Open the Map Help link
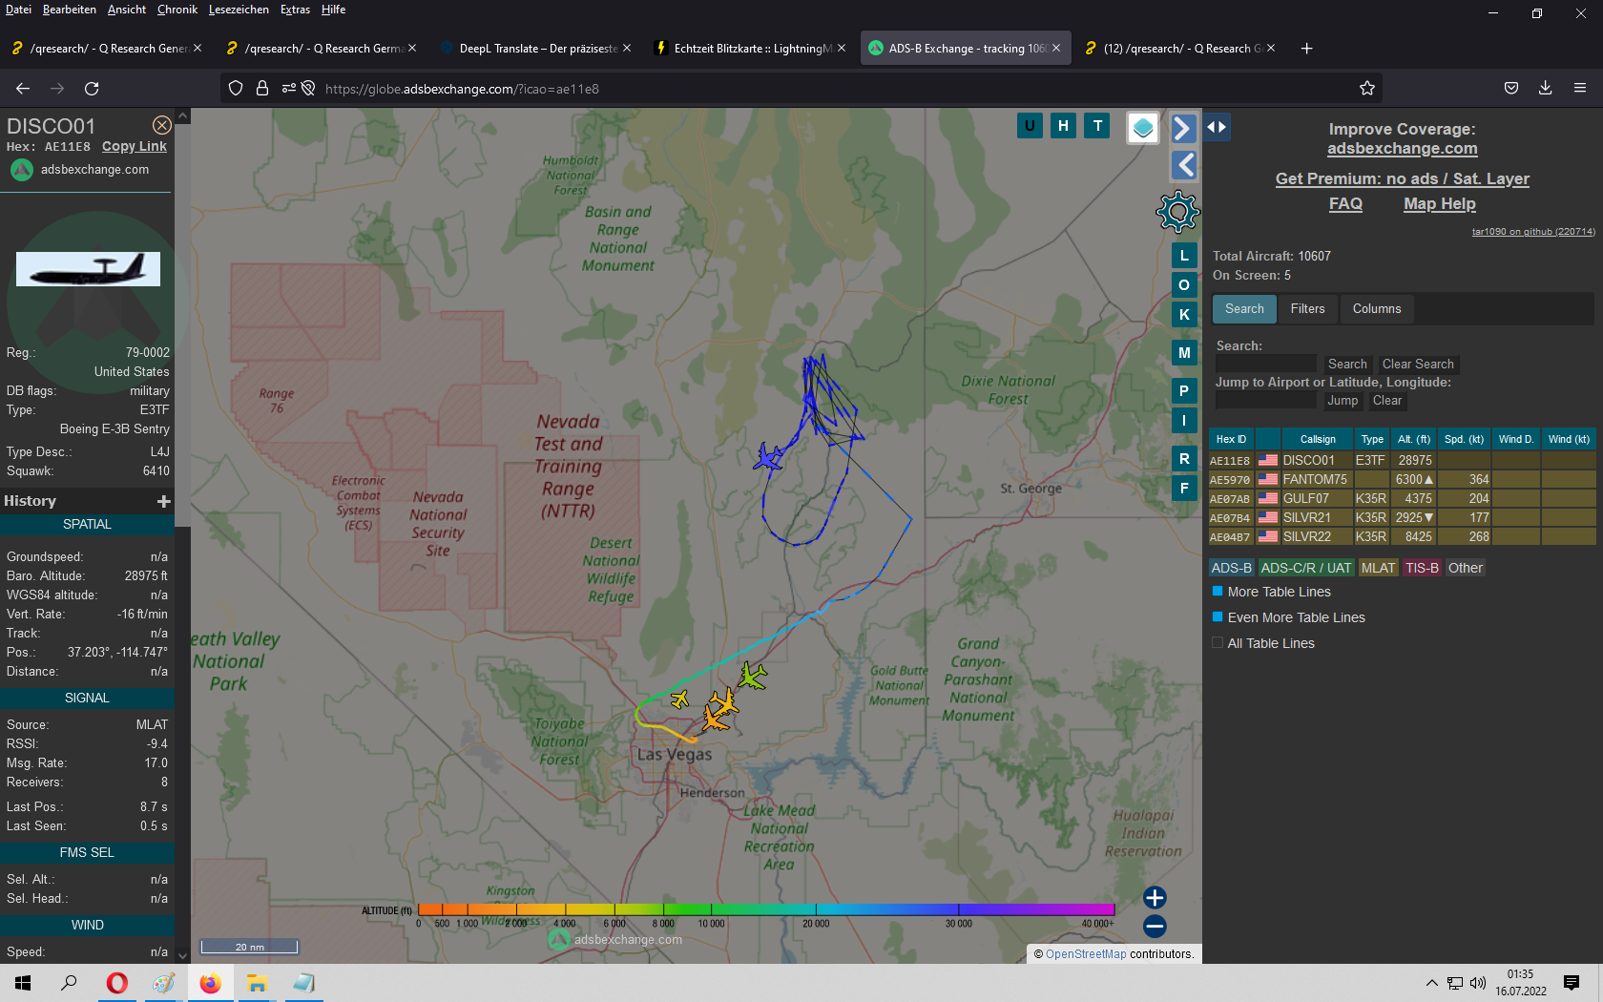Screen dimensions: 1603x1002 click(1439, 203)
